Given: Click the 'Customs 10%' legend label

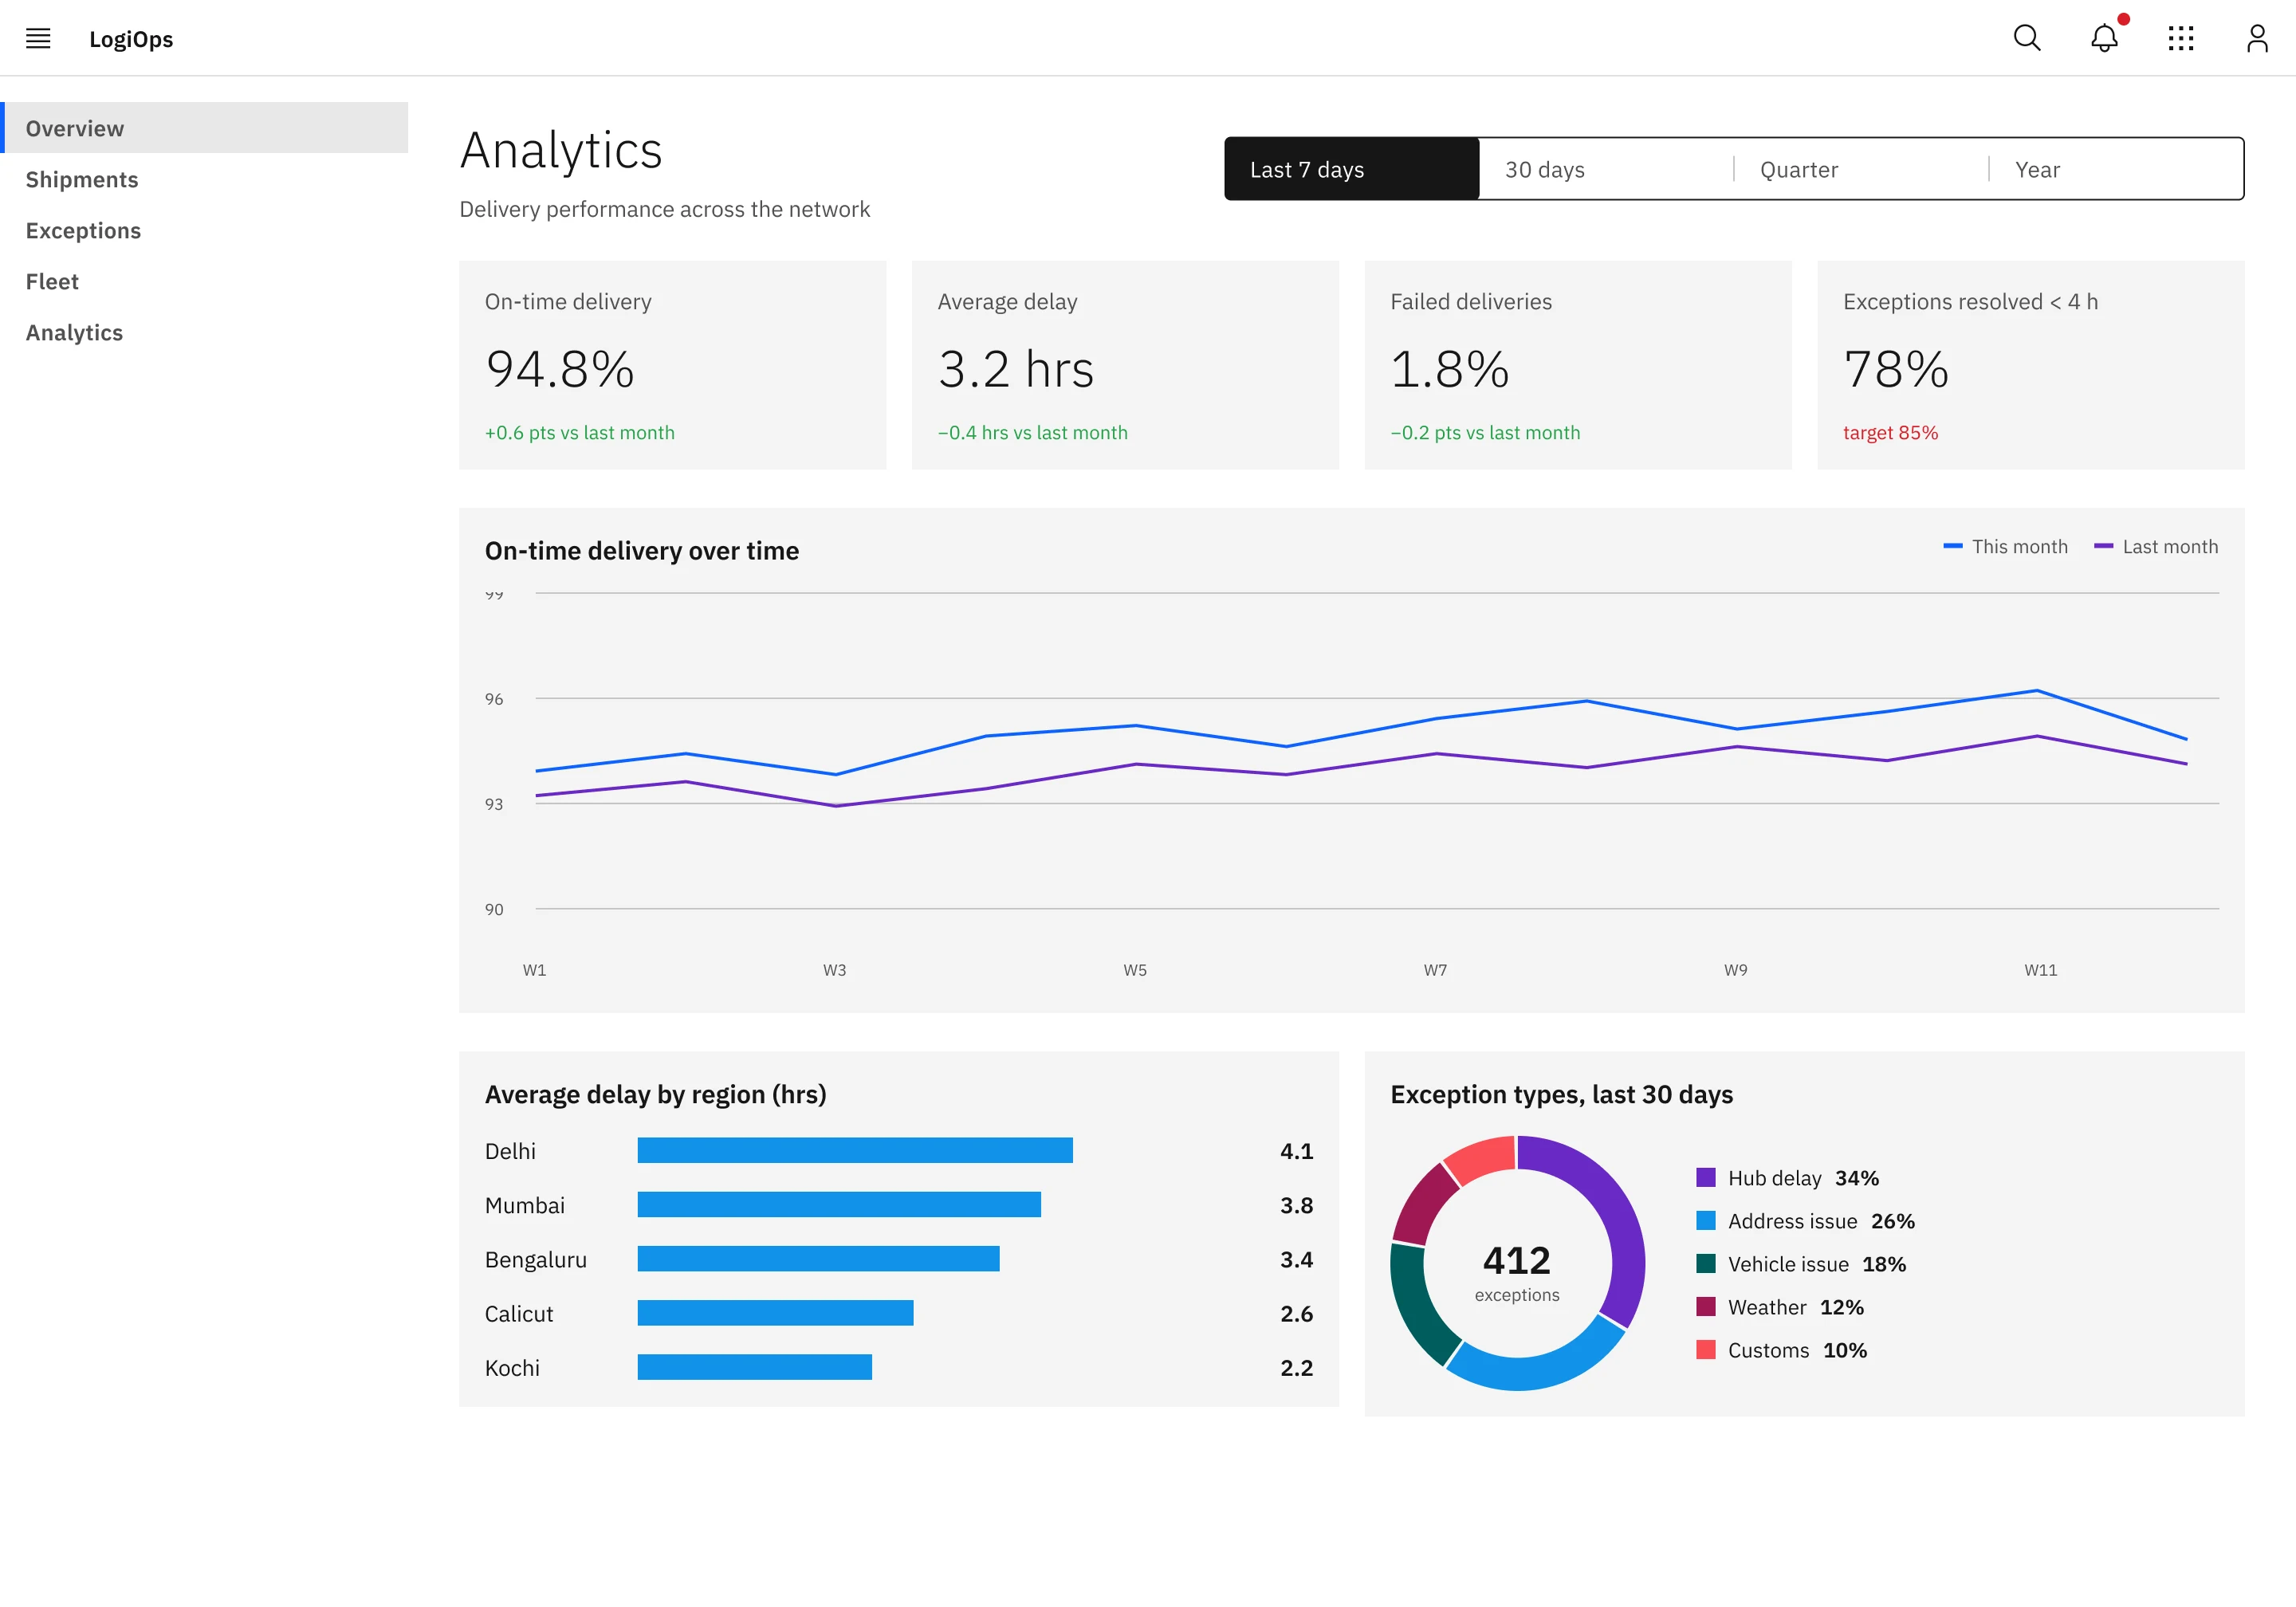Looking at the screenshot, I should pos(1797,1350).
